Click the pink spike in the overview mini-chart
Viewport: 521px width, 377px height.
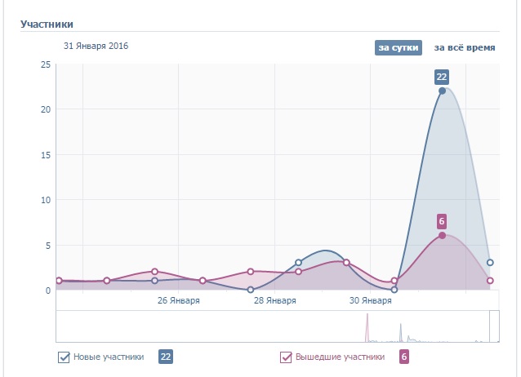coord(367,330)
